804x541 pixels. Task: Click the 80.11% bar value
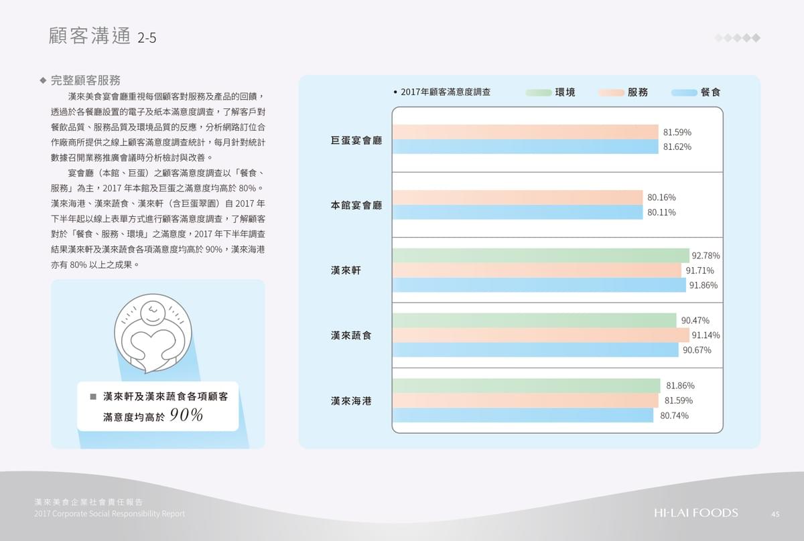(x=661, y=212)
